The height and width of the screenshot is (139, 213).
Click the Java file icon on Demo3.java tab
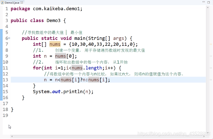point(2,3)
